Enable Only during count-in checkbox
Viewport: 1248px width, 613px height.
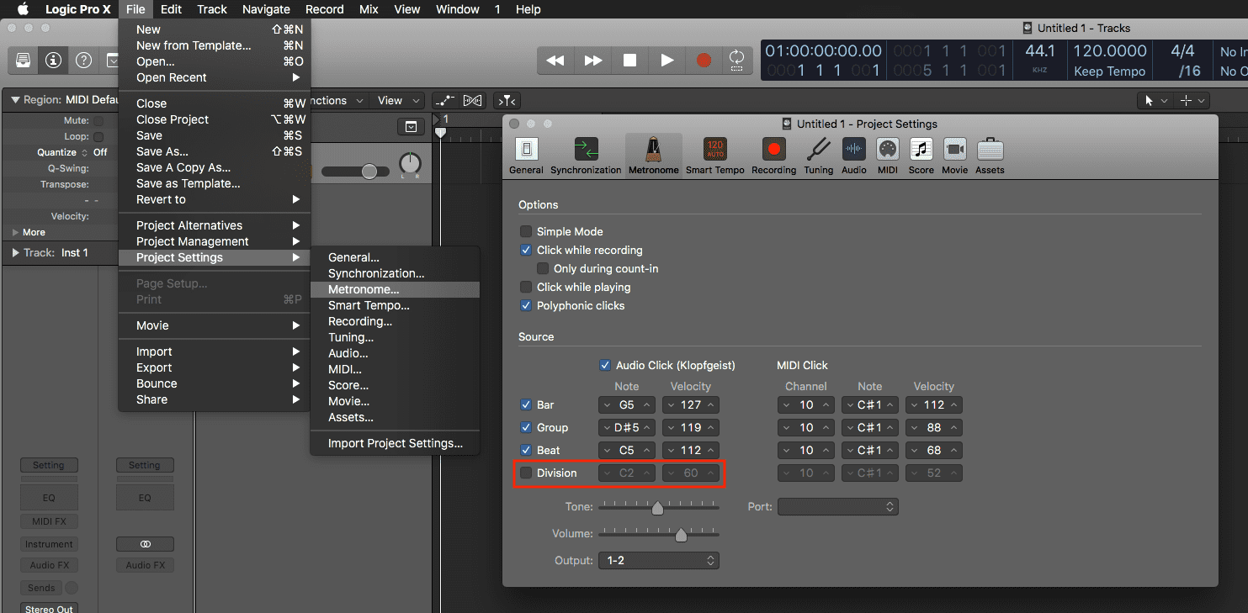543,268
